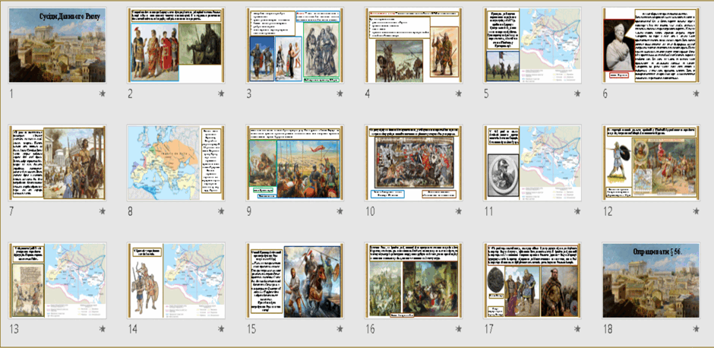Click the animation star icon under slide 11
This screenshot has height=348, width=714.
tap(577, 211)
